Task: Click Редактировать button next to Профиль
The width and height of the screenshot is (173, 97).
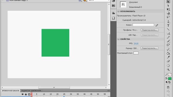Action: (x=149, y=30)
